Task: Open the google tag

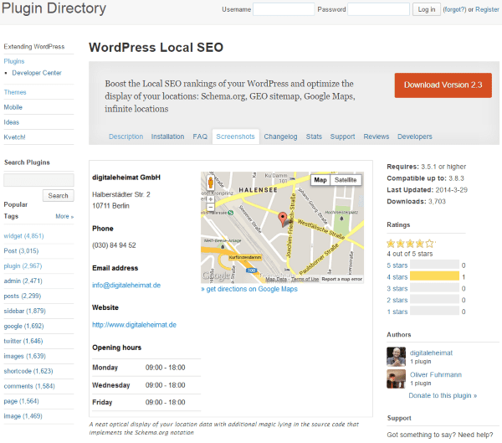Action: pyautogui.click(x=23, y=326)
